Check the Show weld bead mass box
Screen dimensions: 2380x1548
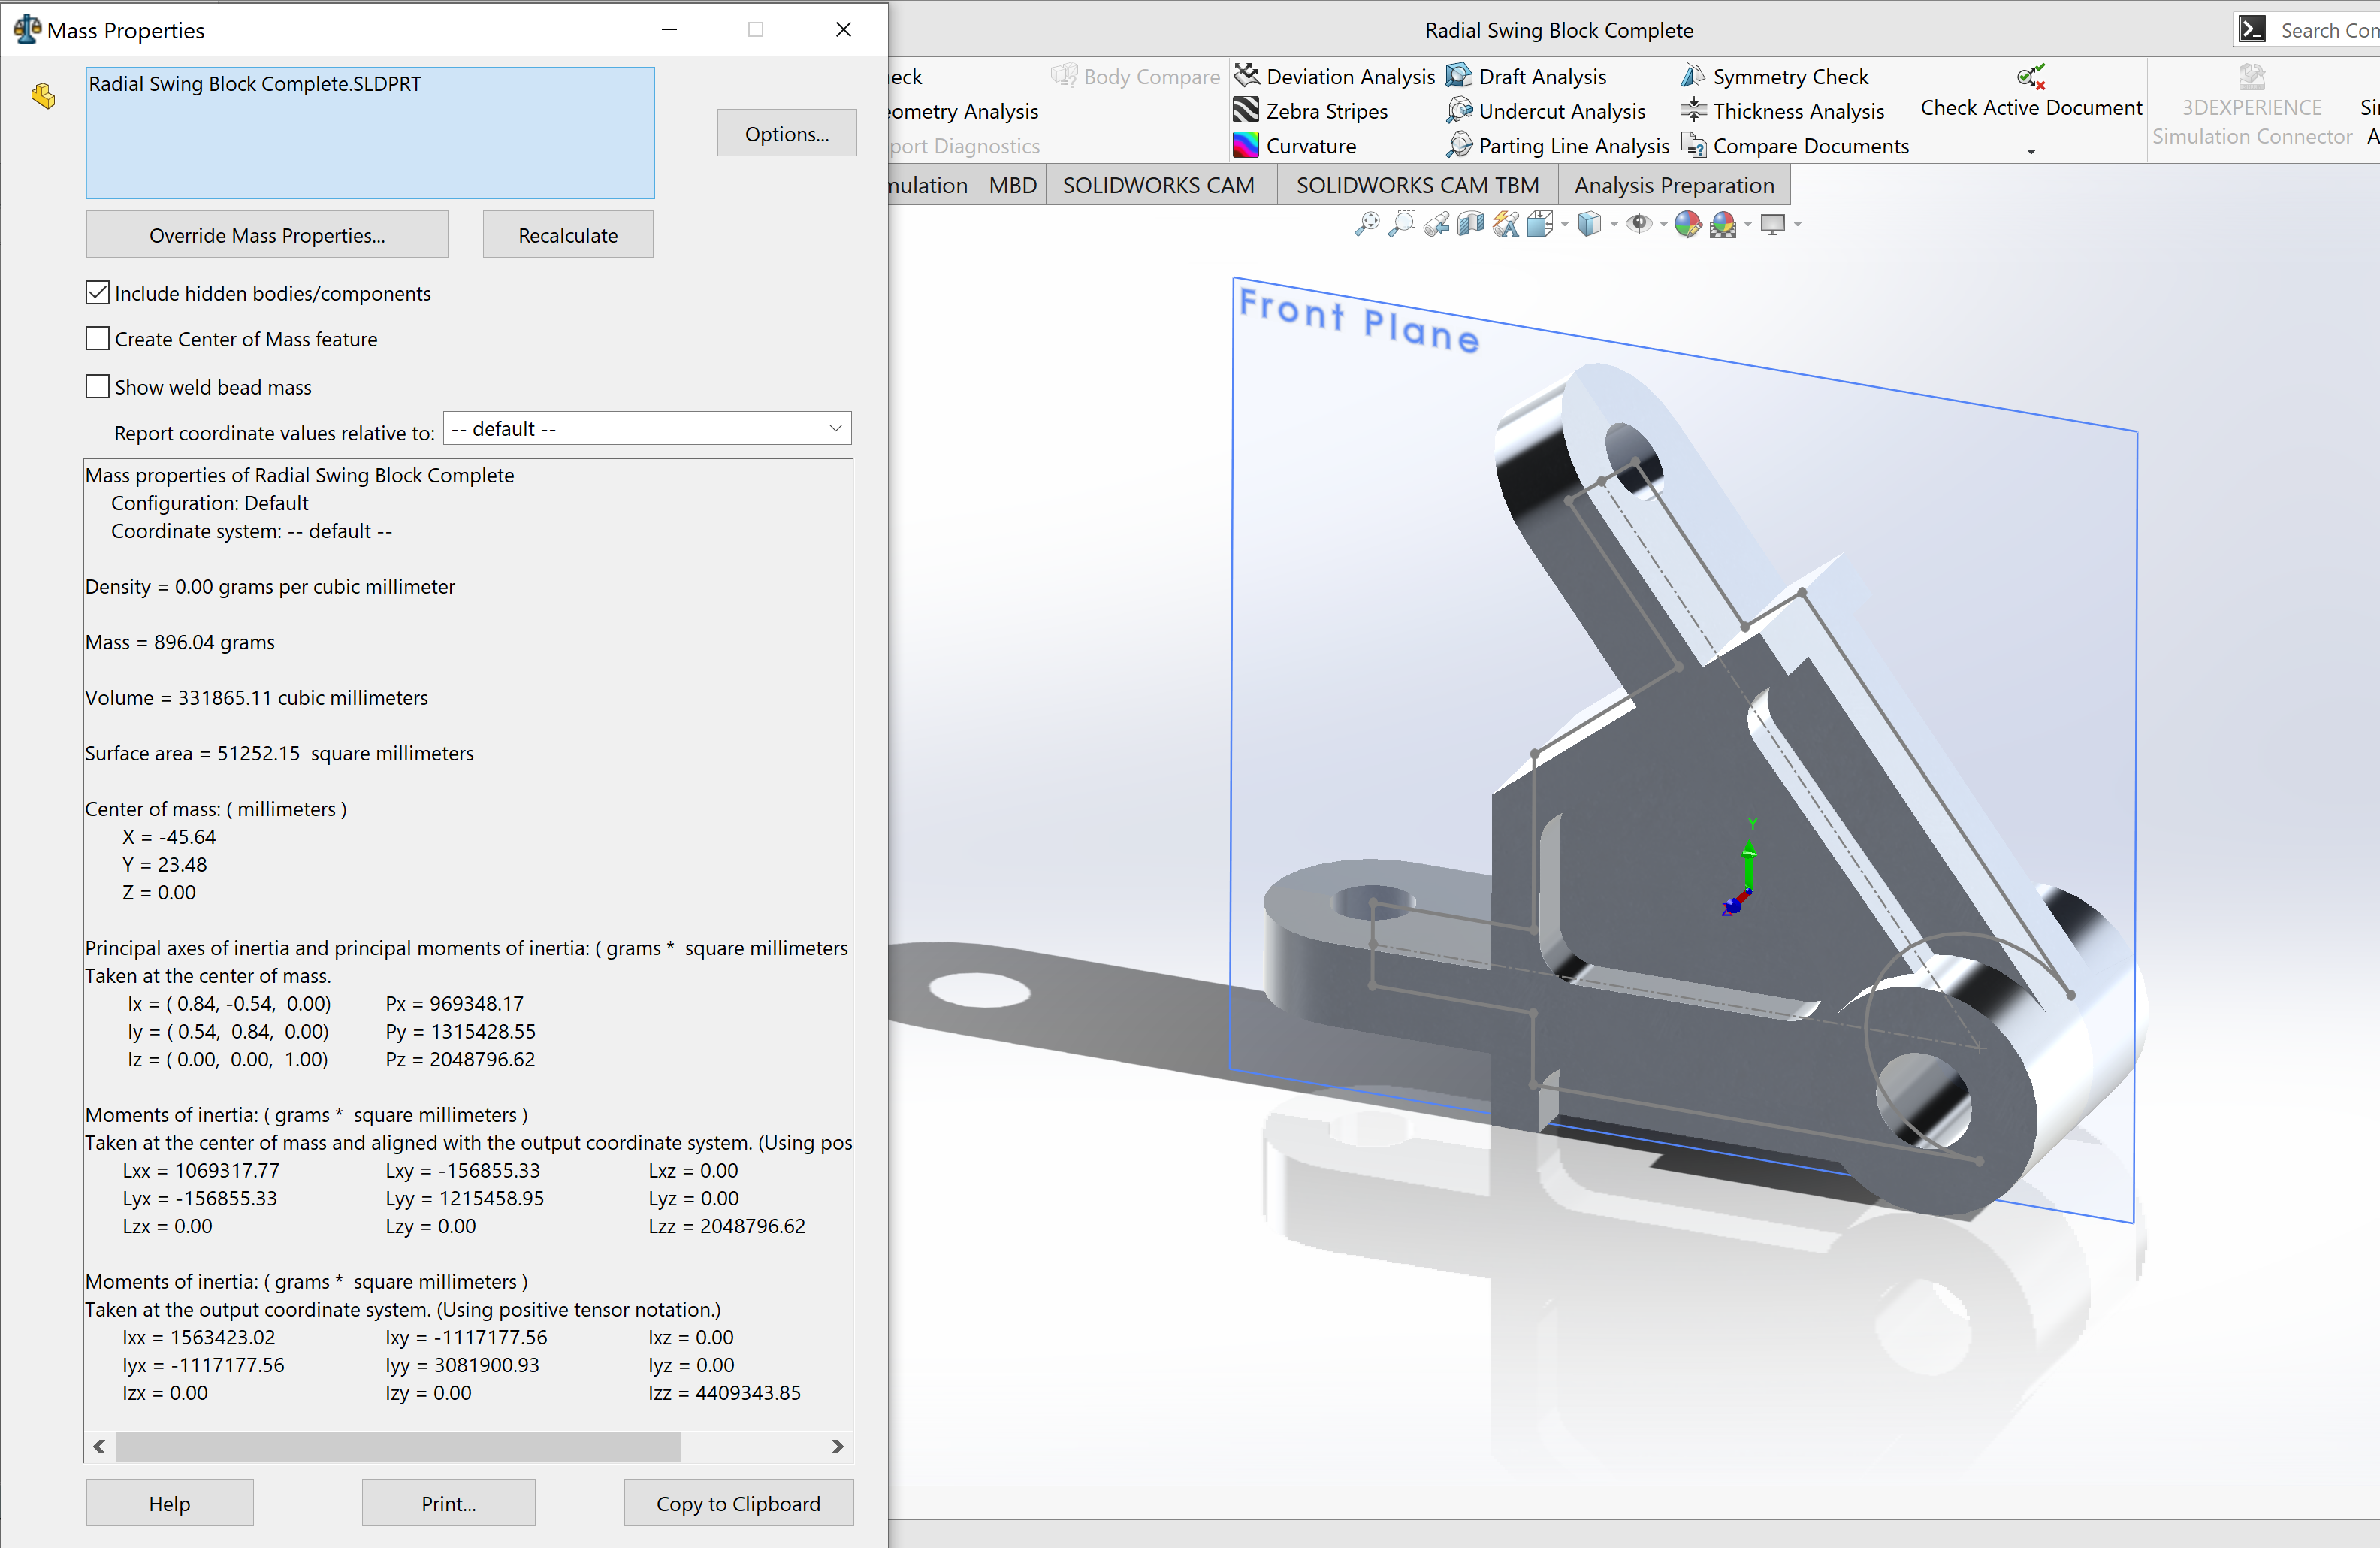point(97,387)
